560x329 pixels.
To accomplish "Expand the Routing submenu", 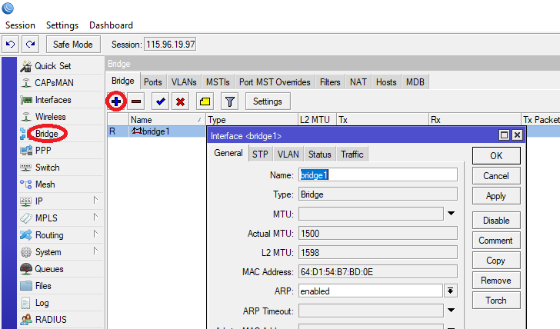I will (95, 234).
